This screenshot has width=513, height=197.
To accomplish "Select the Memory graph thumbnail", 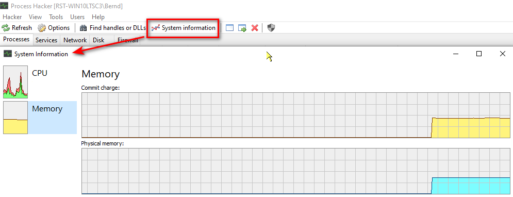I will [15, 118].
